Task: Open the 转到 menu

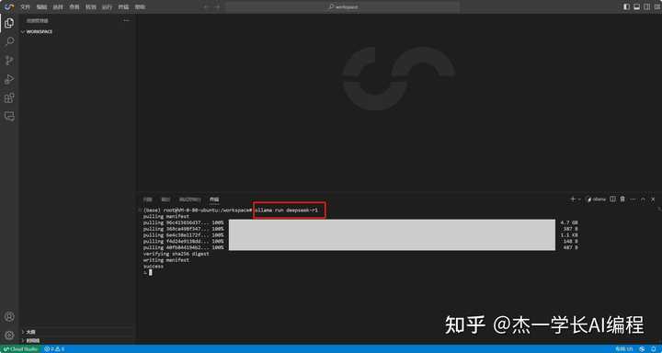Action: click(x=91, y=7)
